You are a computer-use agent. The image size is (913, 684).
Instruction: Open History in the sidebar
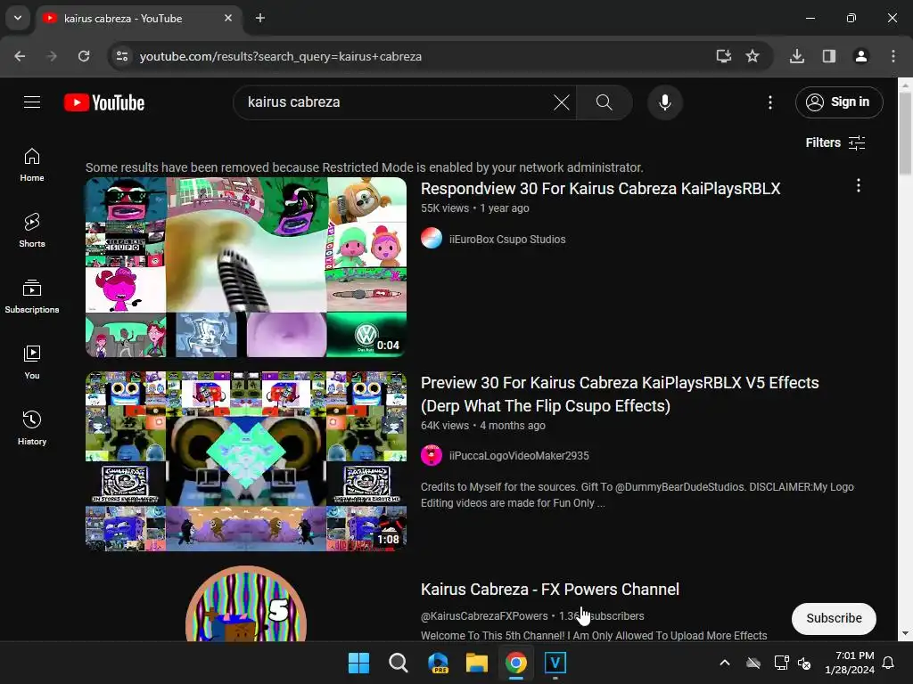pos(32,427)
